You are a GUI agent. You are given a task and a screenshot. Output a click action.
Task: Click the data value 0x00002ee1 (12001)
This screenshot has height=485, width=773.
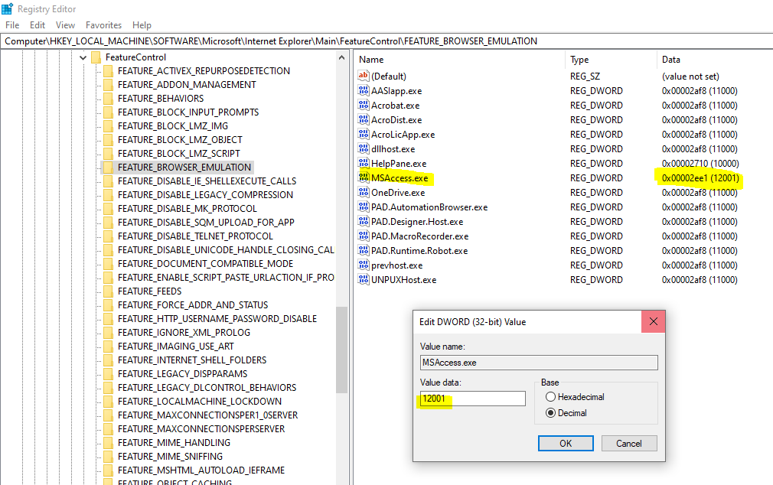[700, 178]
